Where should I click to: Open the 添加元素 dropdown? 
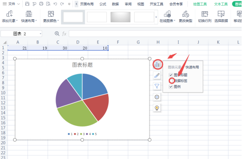click(10, 17)
